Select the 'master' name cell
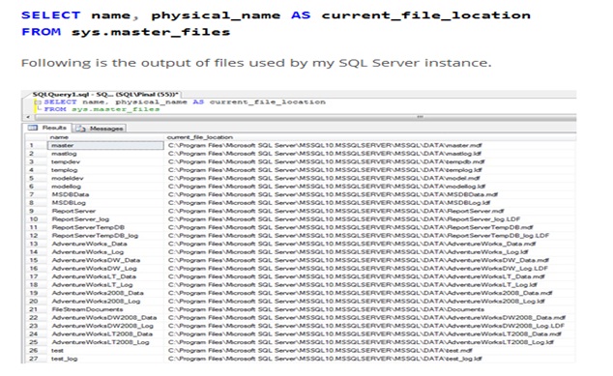Viewport: 613px width, 376px height. [105, 145]
